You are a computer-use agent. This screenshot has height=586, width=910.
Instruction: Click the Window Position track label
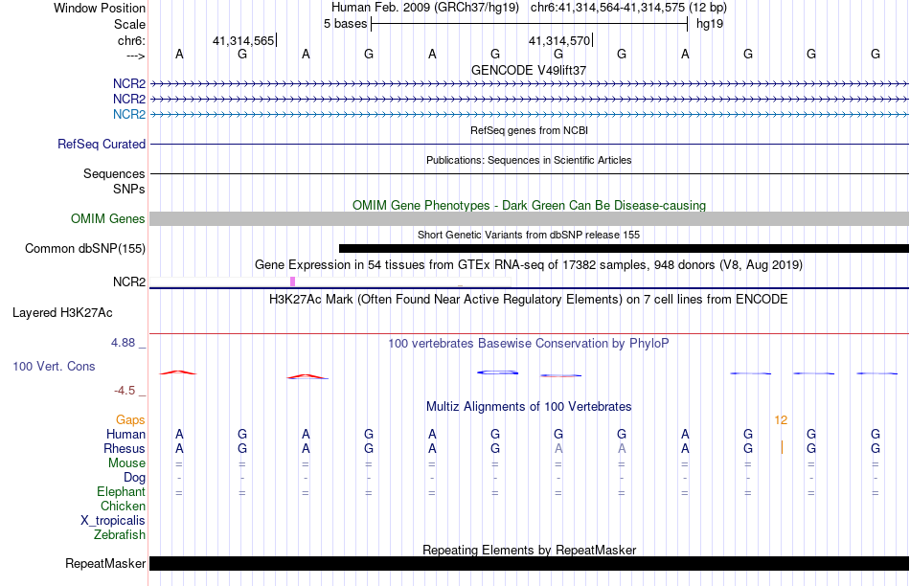coord(100,8)
